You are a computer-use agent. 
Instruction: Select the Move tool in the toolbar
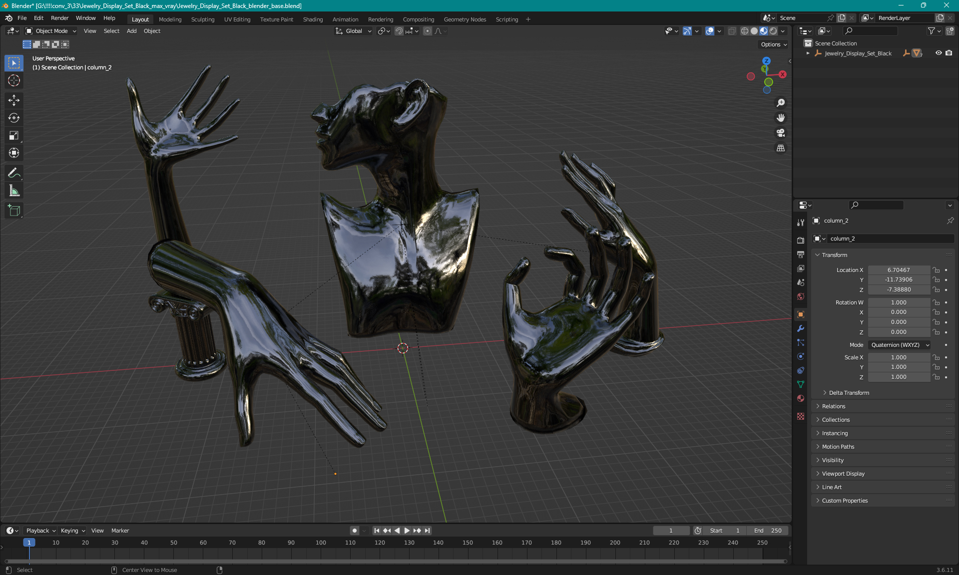coord(13,100)
